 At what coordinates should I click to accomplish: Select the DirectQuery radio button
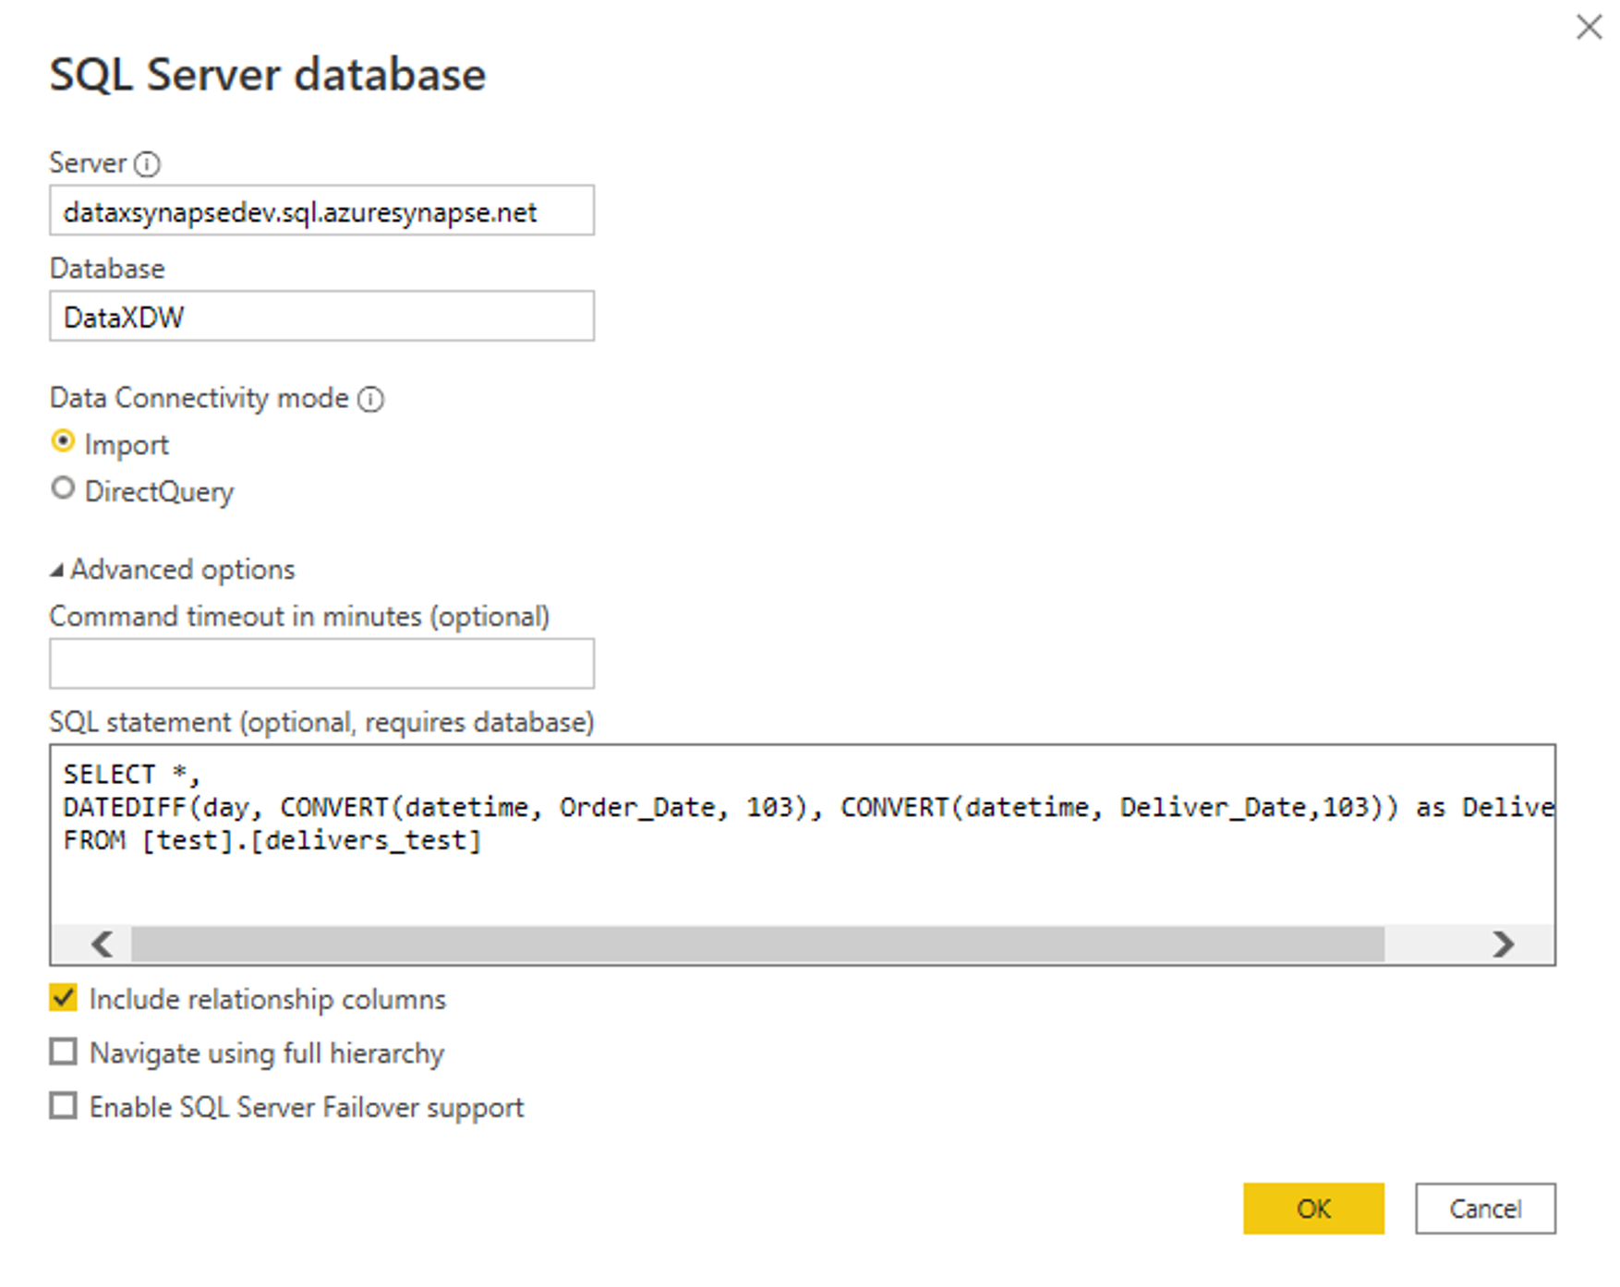[x=63, y=488]
